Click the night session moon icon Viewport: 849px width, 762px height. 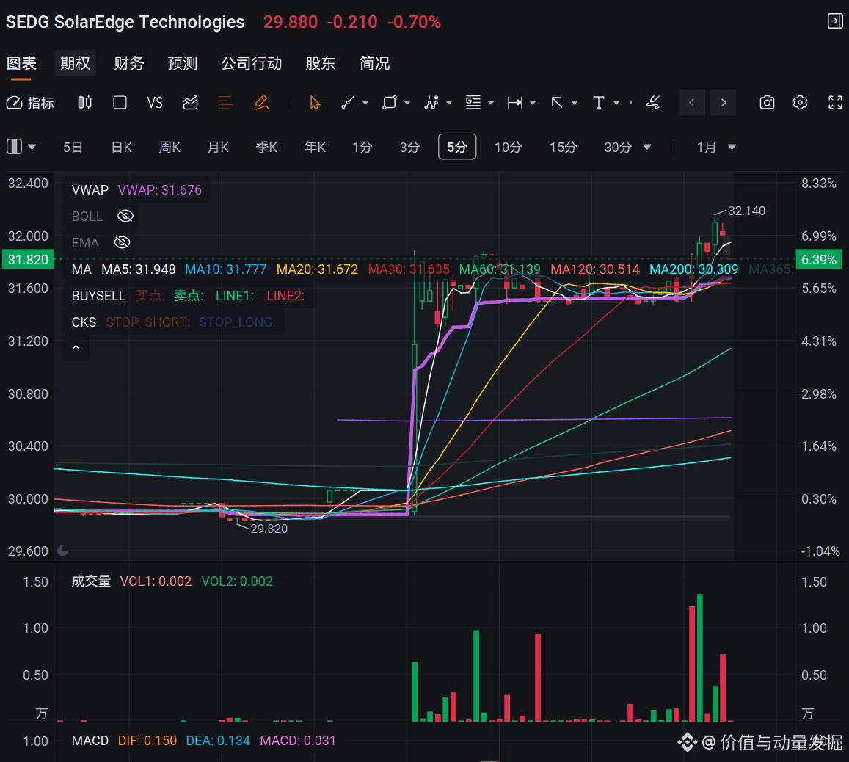(x=63, y=551)
